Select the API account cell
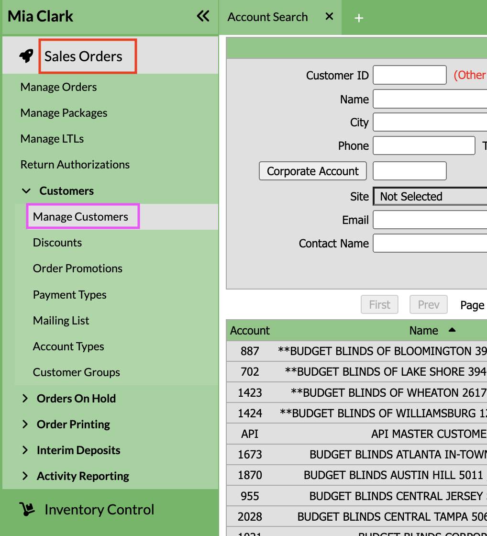 tap(250, 434)
